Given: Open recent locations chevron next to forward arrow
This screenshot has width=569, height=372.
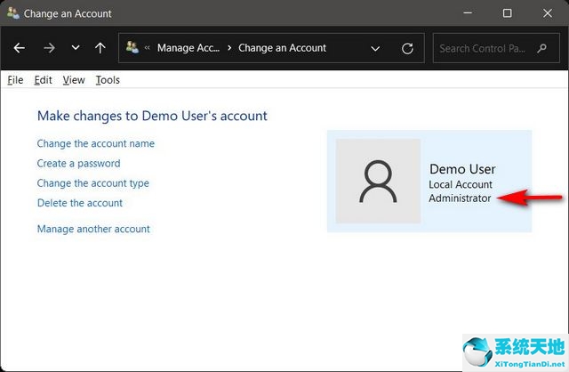Looking at the screenshot, I should 76,48.
